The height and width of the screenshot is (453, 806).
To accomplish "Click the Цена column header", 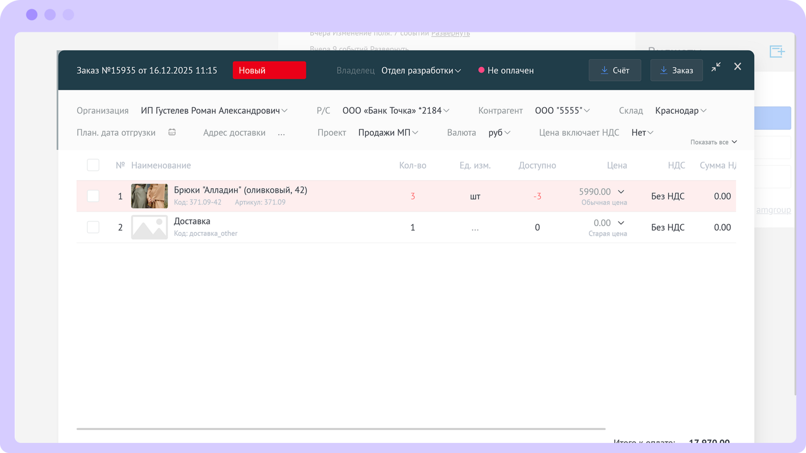I will tap(617, 165).
